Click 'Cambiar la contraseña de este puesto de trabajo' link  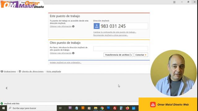click(115, 32)
